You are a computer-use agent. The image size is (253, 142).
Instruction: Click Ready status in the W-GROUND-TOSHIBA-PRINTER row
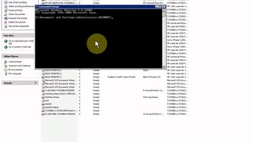point(96,114)
